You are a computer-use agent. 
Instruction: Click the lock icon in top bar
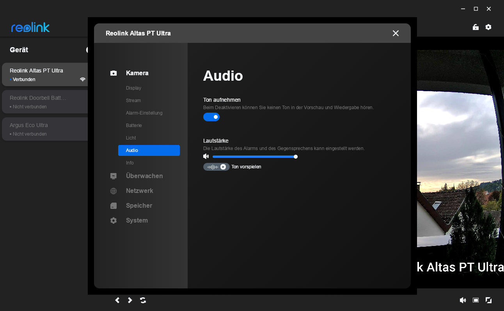click(x=476, y=27)
